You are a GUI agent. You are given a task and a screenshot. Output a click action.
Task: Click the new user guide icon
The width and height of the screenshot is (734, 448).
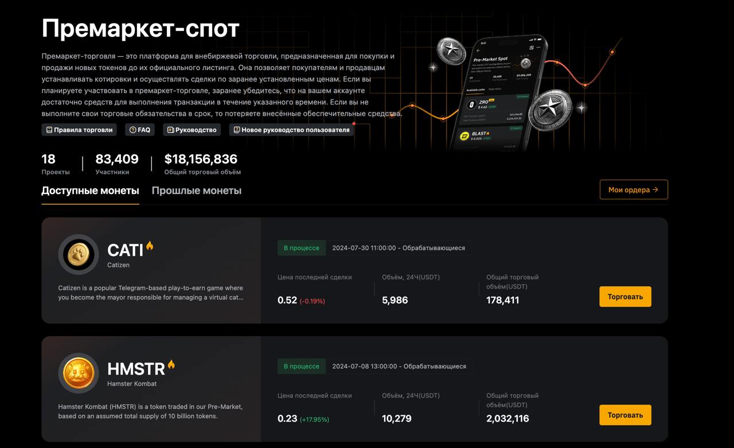point(236,130)
